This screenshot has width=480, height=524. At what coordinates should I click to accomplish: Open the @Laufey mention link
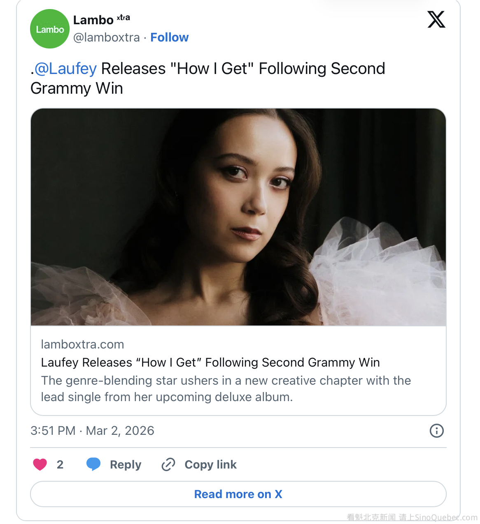coord(65,69)
